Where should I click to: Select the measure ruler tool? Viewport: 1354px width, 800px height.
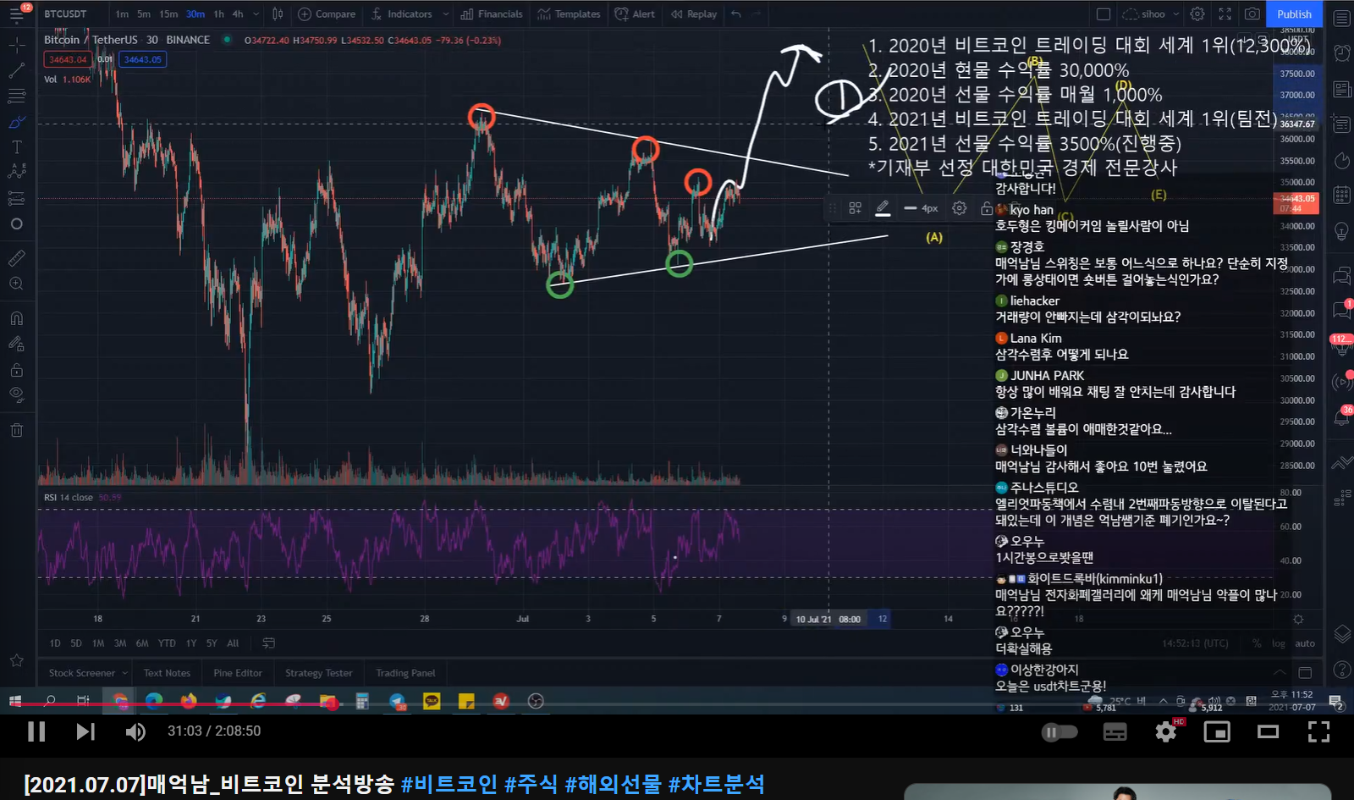pyautogui.click(x=16, y=258)
